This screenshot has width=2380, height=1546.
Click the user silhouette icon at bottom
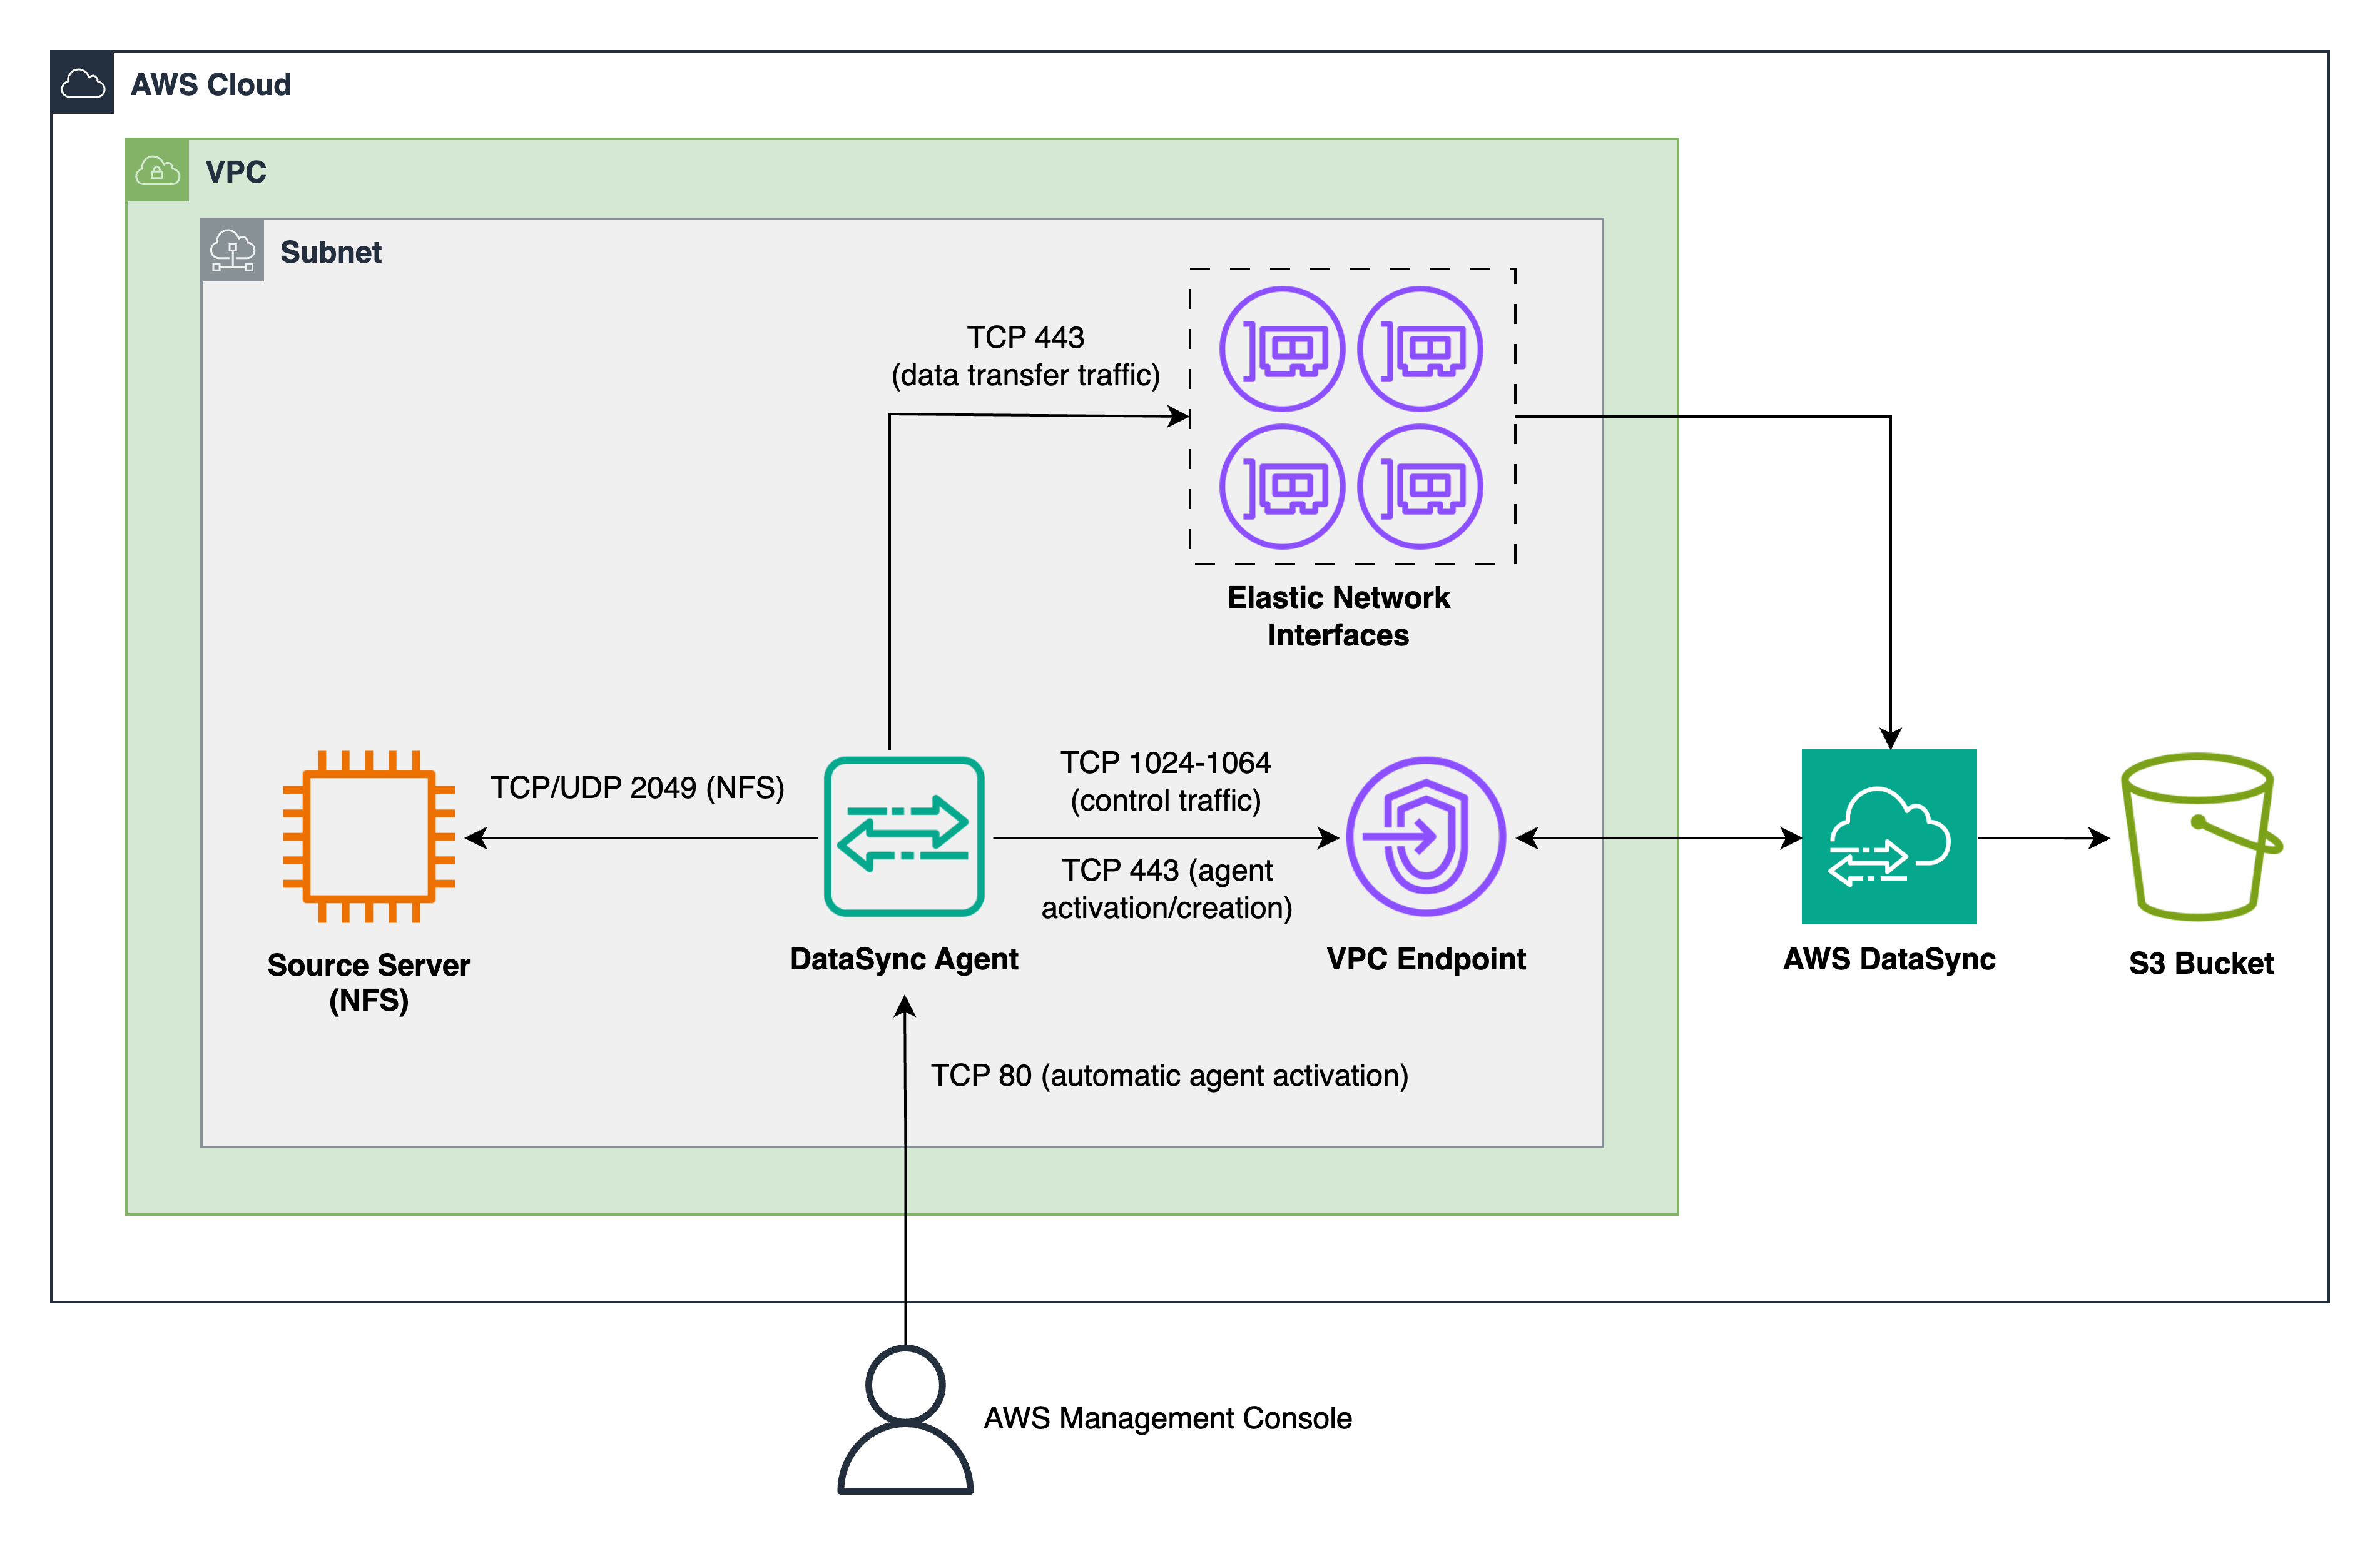(x=905, y=1419)
